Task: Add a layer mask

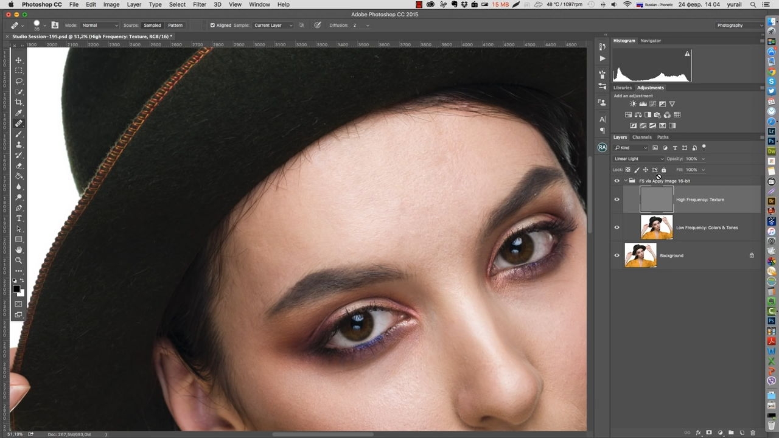Action: click(x=708, y=433)
